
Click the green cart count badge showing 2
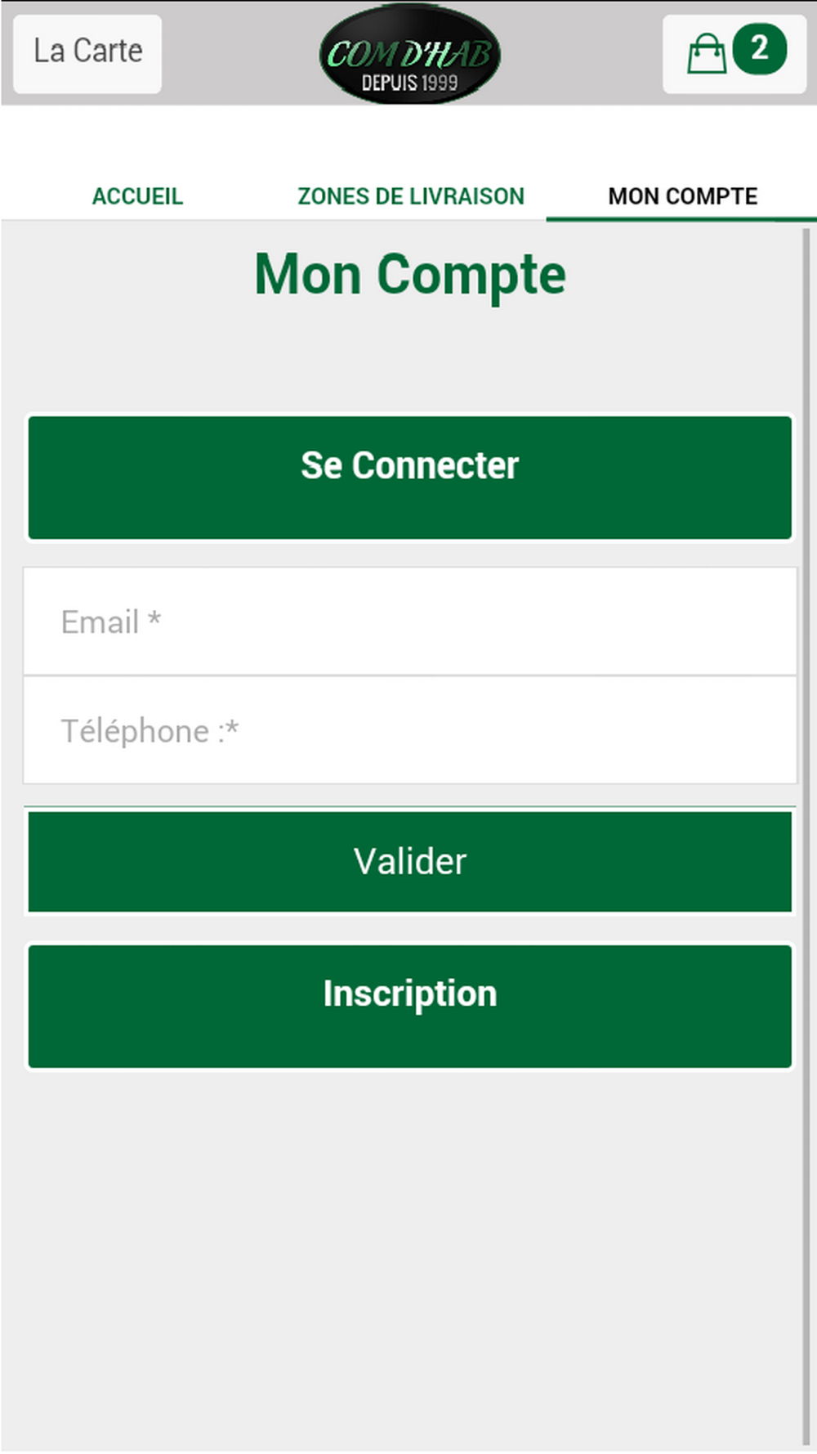pyautogui.click(x=760, y=49)
